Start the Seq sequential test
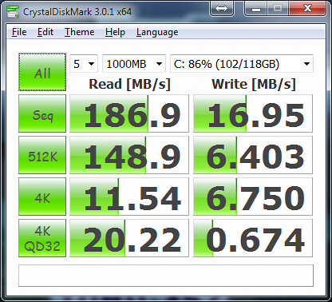This screenshot has width=332, height=302. 42,113
